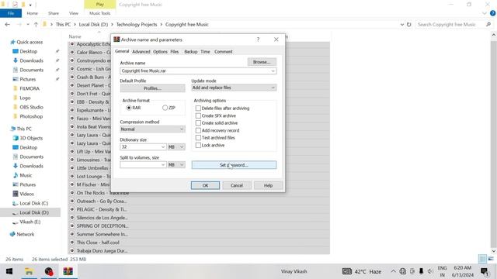The image size is (497, 279).
Task: Switch to the Files tab
Action: click(x=174, y=52)
